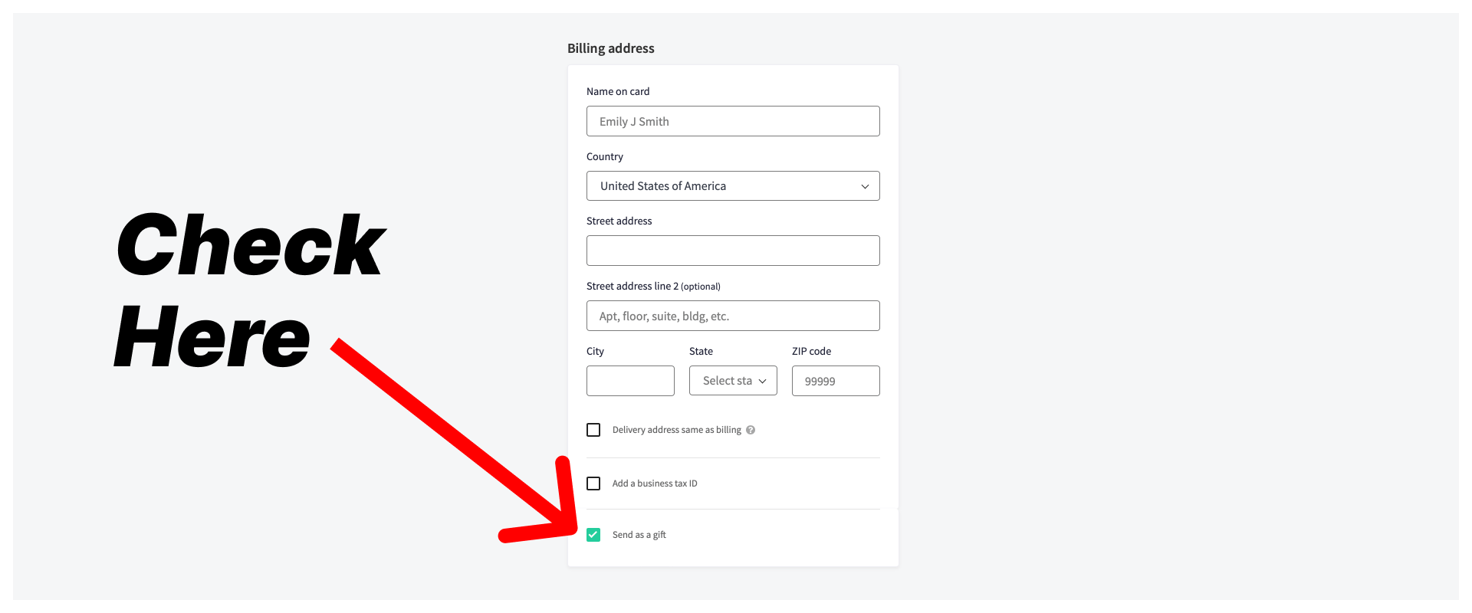Open the United States of America country dropdown
Screen dimensions: 1472x613
click(x=732, y=186)
